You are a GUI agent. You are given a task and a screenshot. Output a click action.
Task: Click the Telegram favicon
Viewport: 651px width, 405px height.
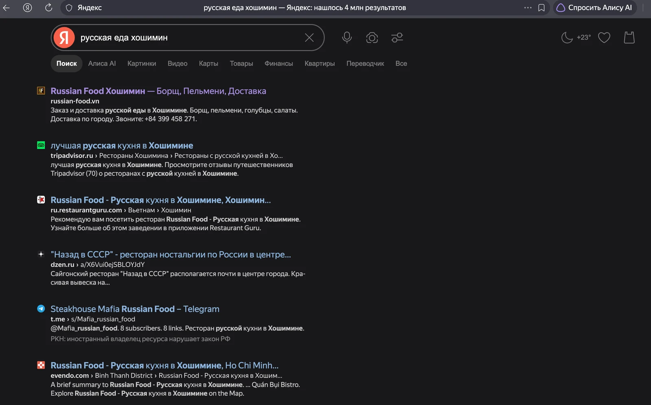pos(41,309)
